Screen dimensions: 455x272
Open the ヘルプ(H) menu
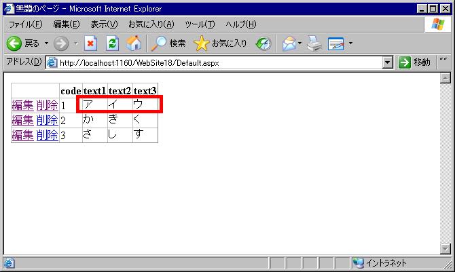241,24
